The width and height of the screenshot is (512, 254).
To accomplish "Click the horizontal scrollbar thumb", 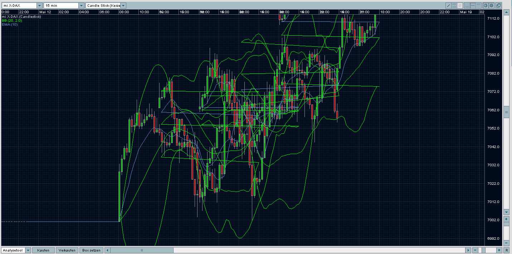I will [x=142, y=250].
